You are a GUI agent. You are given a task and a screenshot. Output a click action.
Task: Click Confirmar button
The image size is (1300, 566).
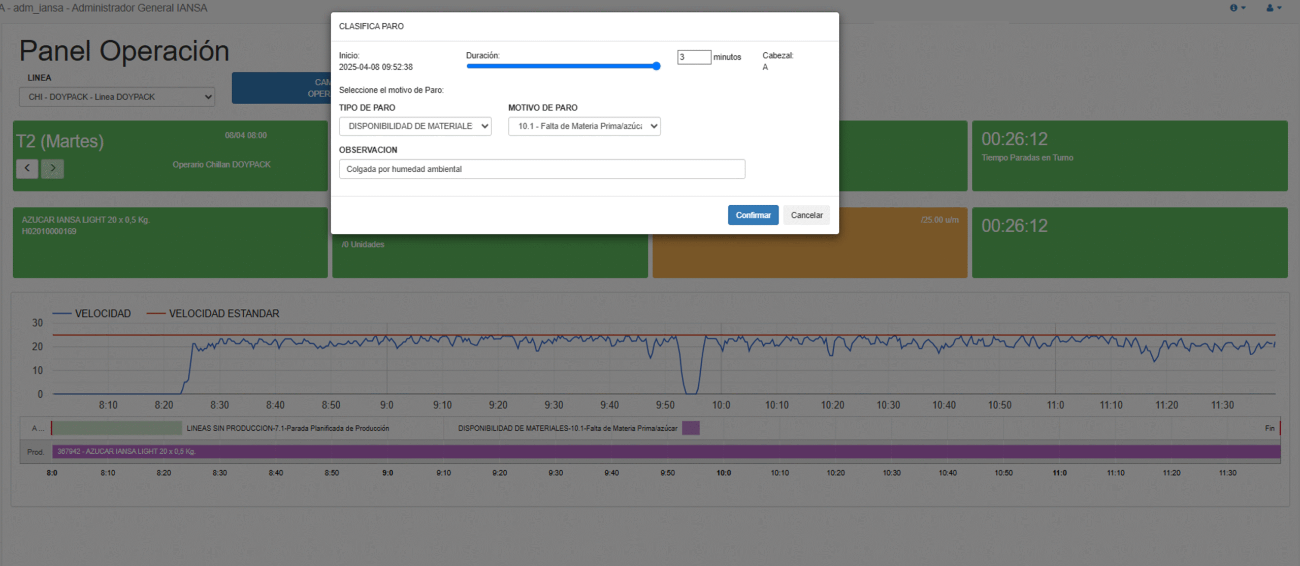point(753,215)
